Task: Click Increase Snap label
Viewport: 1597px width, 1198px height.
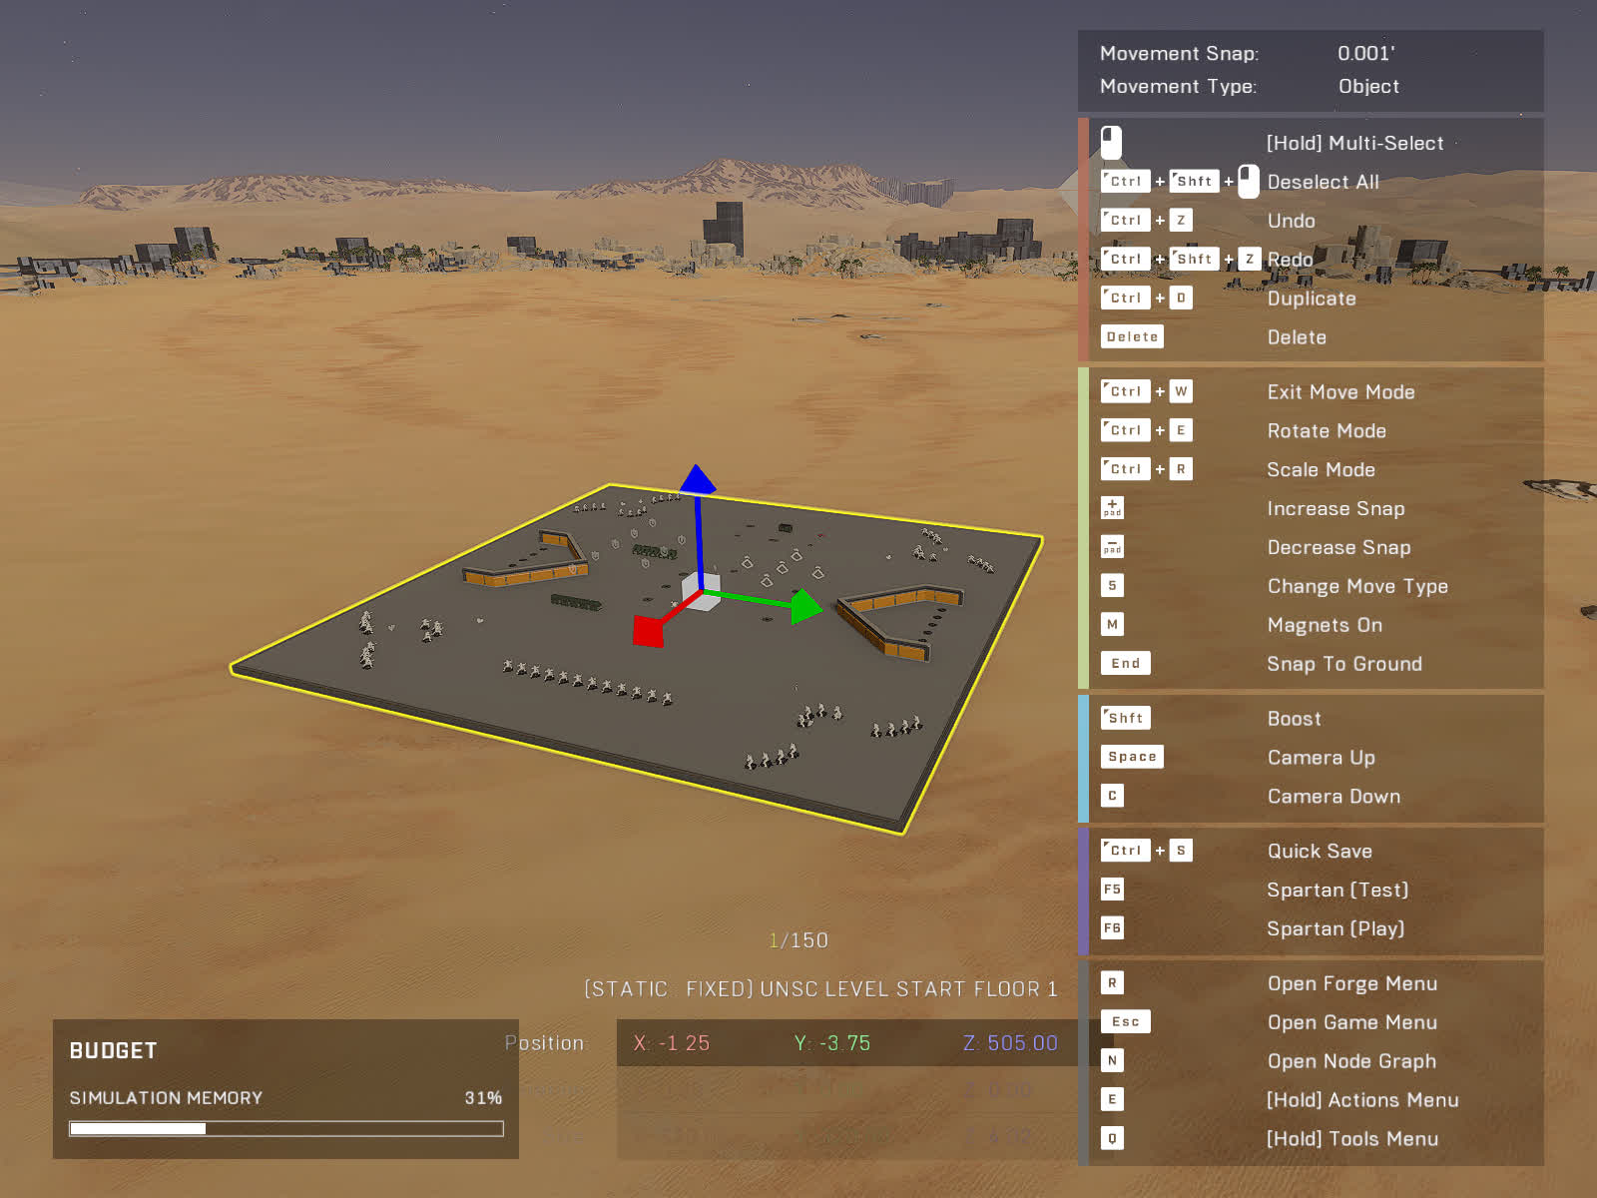Action: click(x=1335, y=508)
